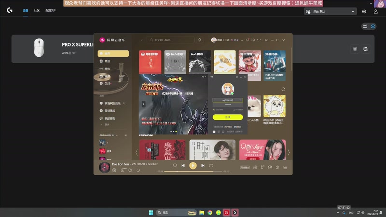Toggle the playback loop mode icon
Image resolution: width=386 pixels, height=217 pixels.
coord(211,165)
